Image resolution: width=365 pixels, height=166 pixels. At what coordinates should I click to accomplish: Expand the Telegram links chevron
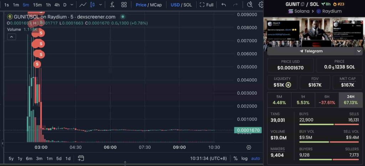359,51
